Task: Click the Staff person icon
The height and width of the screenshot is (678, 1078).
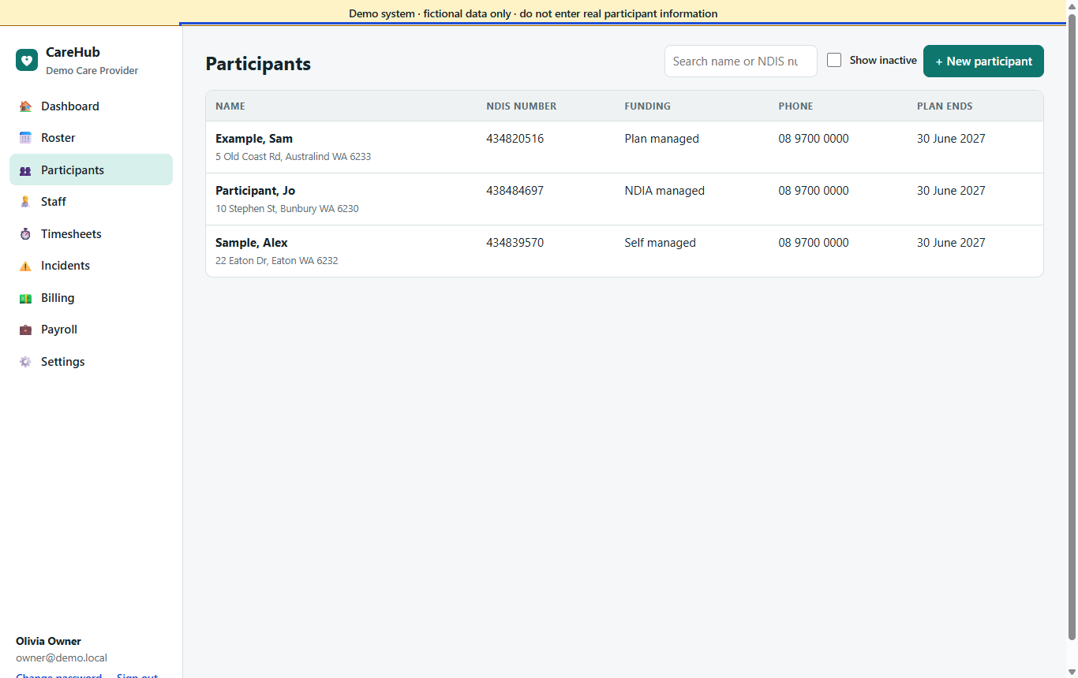Action: [25, 202]
